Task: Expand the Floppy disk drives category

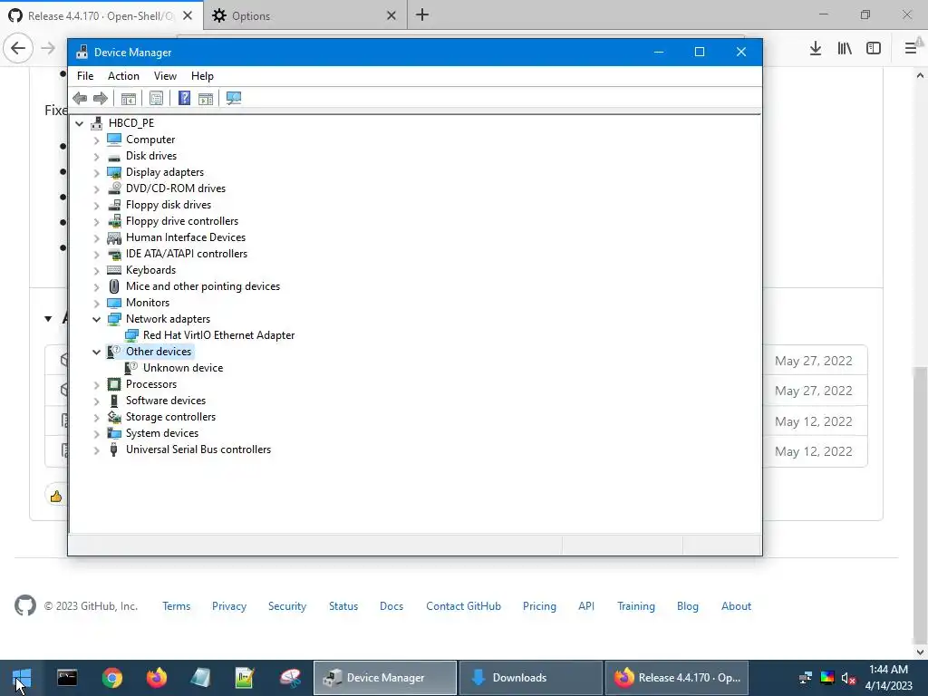Action: click(x=96, y=206)
